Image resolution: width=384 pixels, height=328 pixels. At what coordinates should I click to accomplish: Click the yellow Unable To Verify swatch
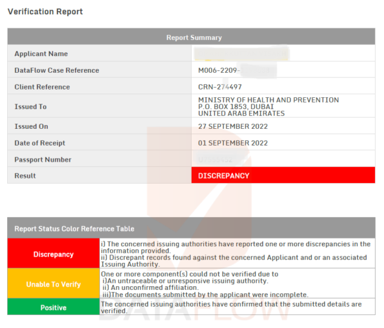coord(54,284)
